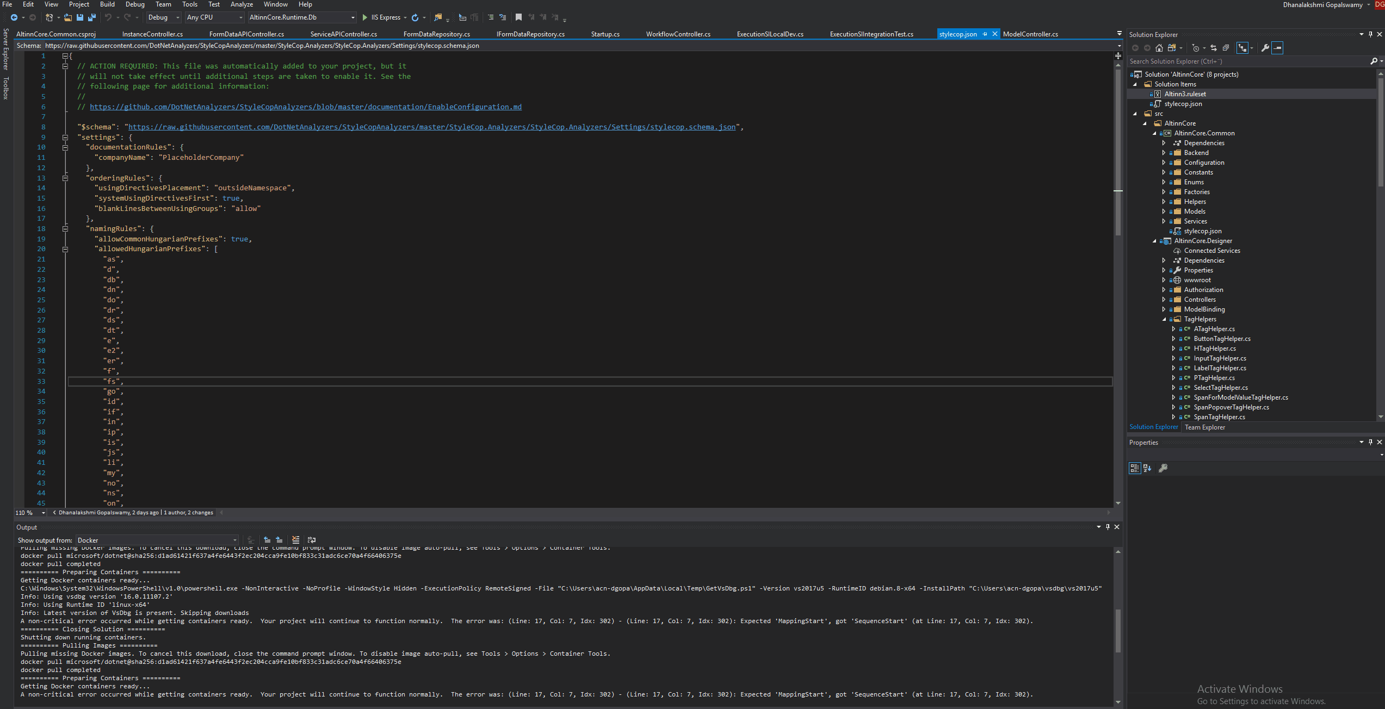The image size is (1385, 709).
Task: Click the Solution Explorer Home icon
Action: coord(1159,48)
